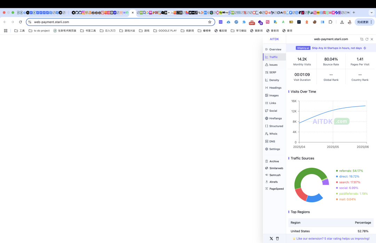376x243 pixels.
Task: Close the AITDK panel
Action: click(372, 39)
